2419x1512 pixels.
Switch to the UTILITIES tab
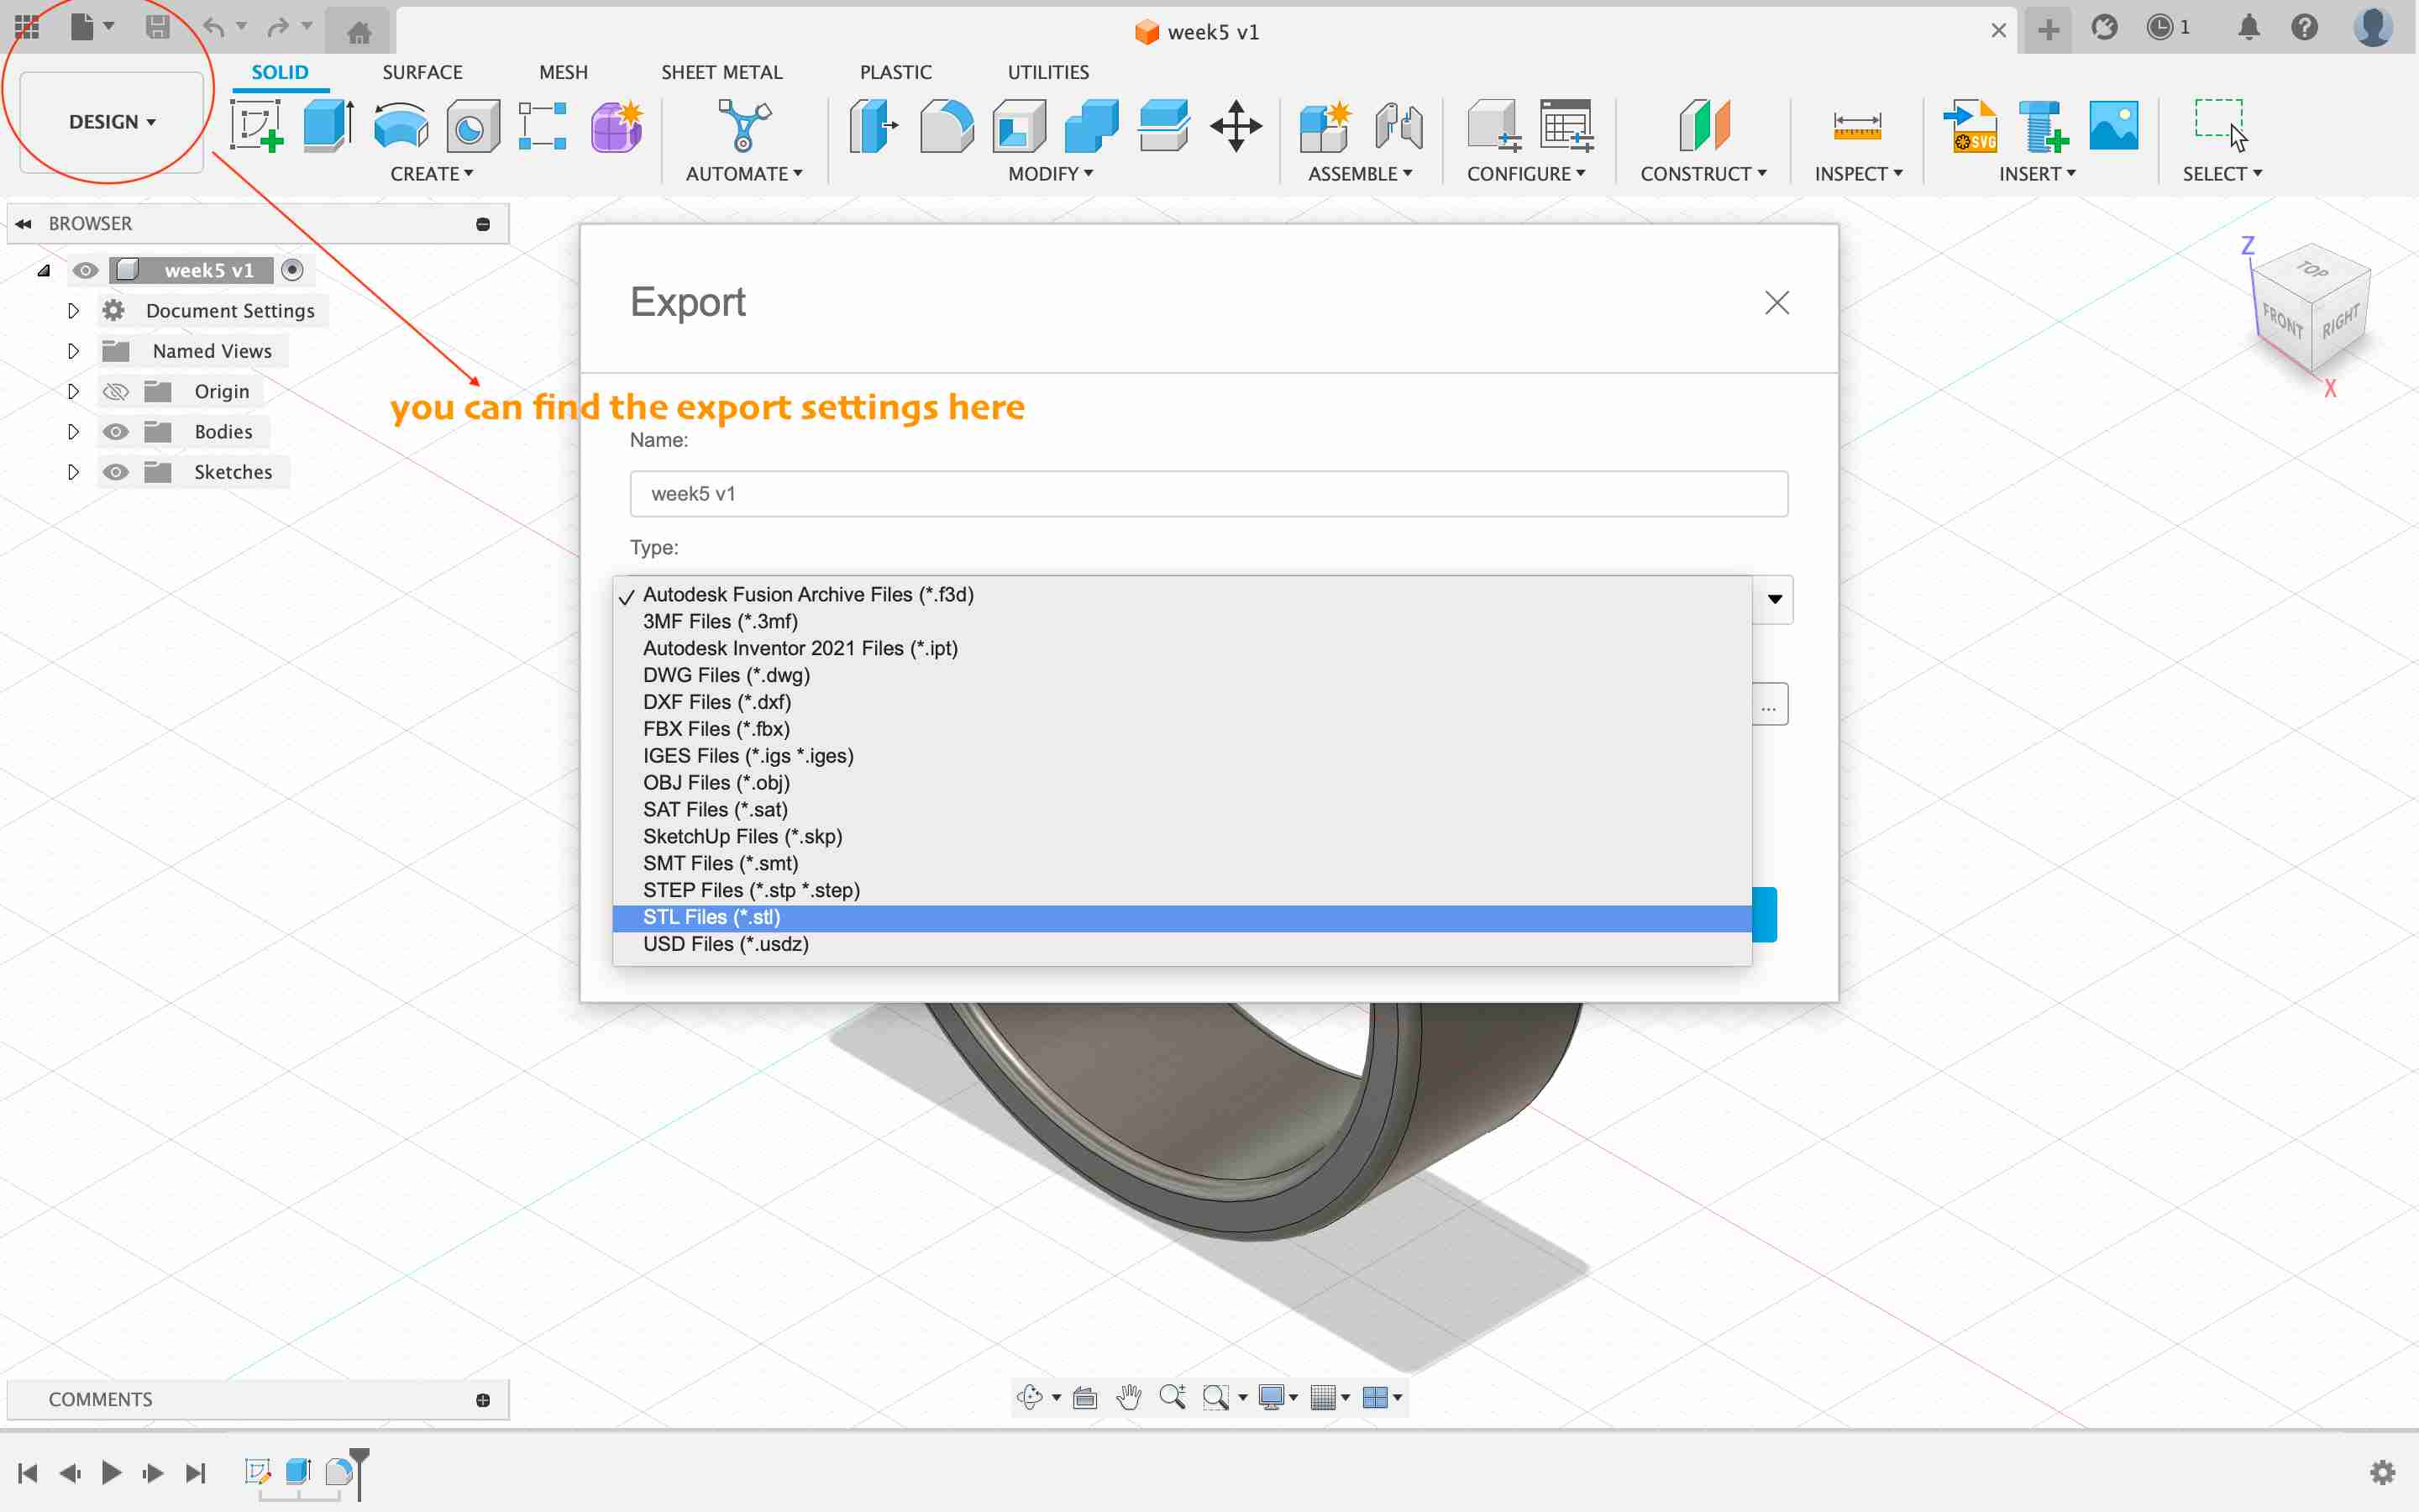1047,72
